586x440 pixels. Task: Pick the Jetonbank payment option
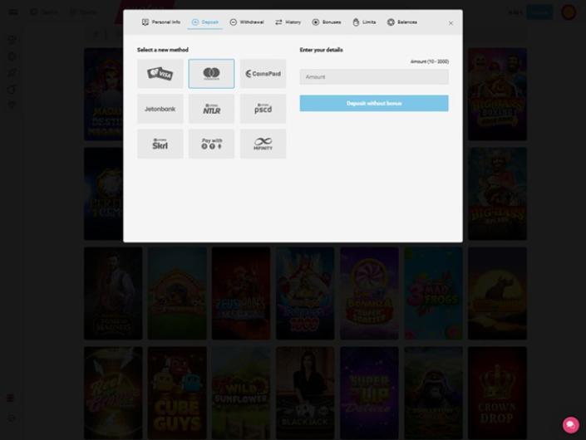click(x=160, y=109)
